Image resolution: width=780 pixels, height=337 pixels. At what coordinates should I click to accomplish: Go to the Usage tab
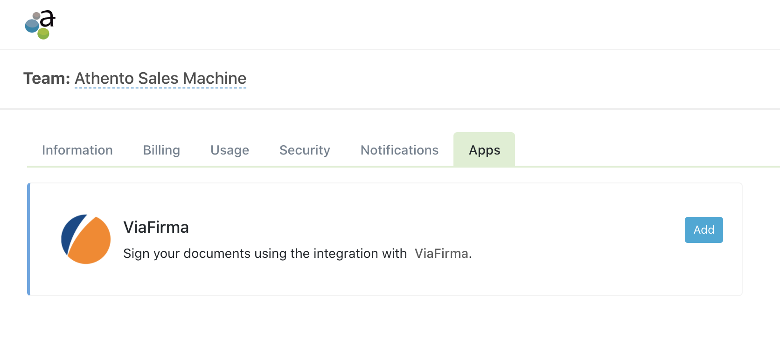point(230,150)
